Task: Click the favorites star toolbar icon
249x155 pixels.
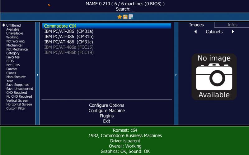Action: click(x=120, y=17)
